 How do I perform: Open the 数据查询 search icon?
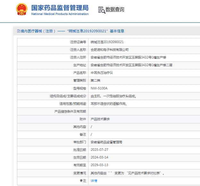pyautogui.click(x=102, y=10)
